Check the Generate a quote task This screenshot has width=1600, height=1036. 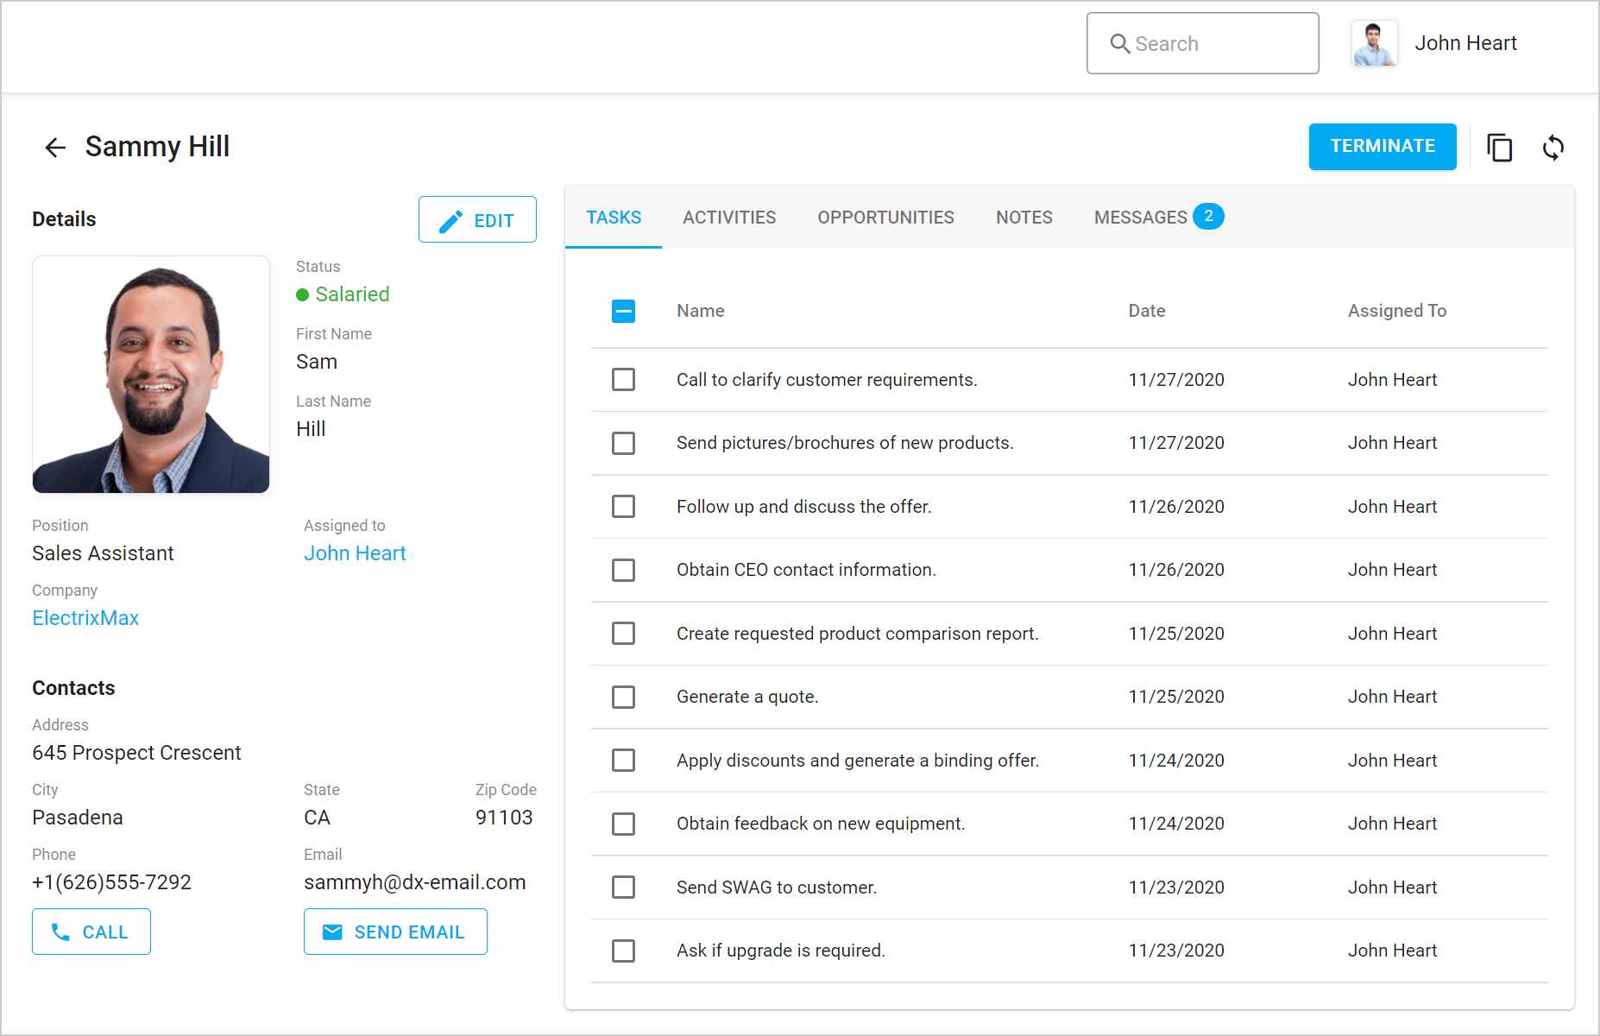pos(623,697)
